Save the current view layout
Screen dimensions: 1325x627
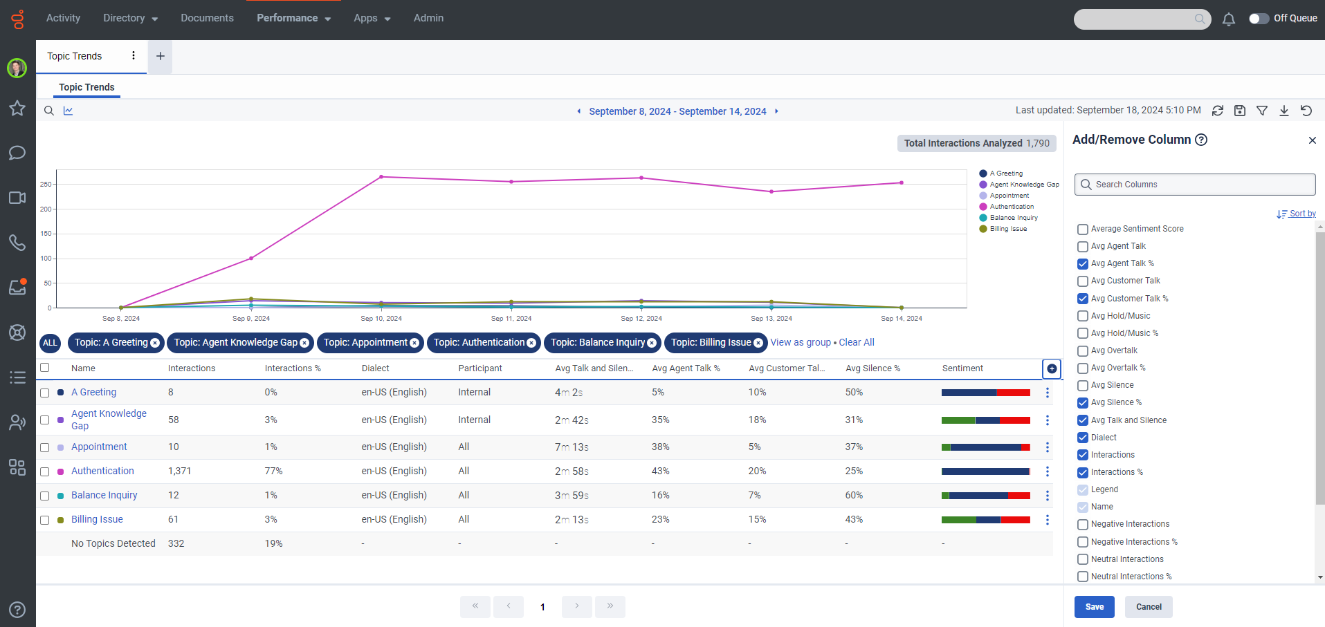[1240, 111]
